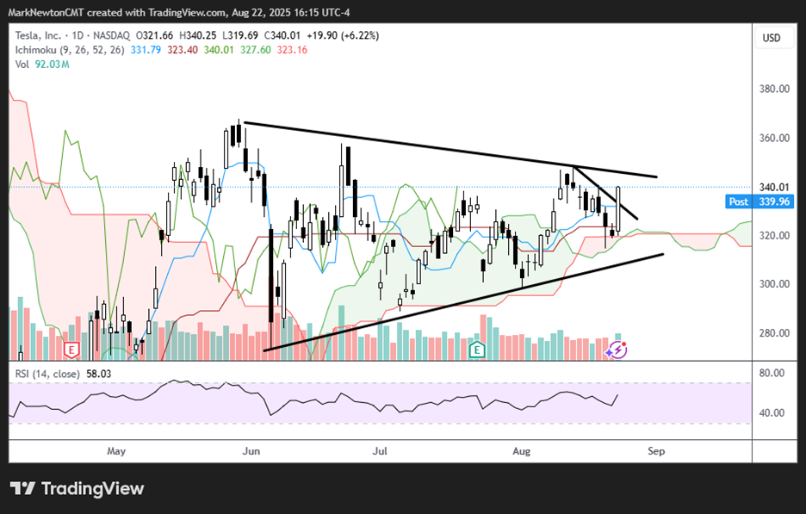This screenshot has height=514, width=806.
Task: Click the TradingView logo at the bottom
Action: click(77, 488)
